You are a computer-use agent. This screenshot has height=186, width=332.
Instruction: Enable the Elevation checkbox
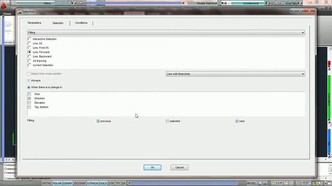click(x=29, y=103)
